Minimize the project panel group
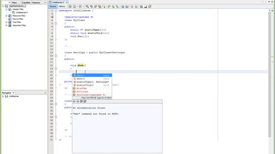275x154 pixels. pyautogui.click(x=46, y=3)
